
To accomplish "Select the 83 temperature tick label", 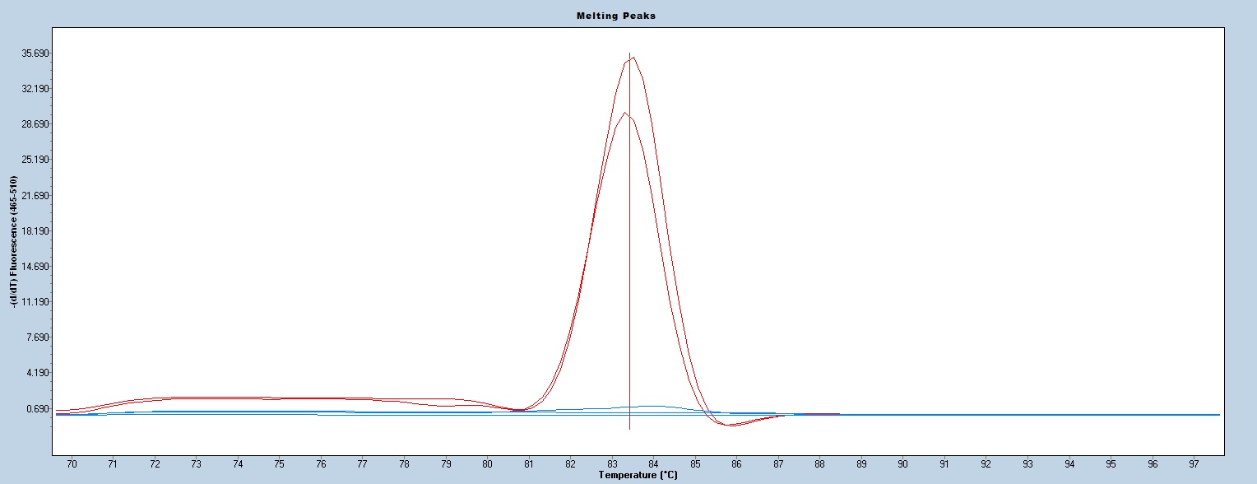I will point(612,464).
